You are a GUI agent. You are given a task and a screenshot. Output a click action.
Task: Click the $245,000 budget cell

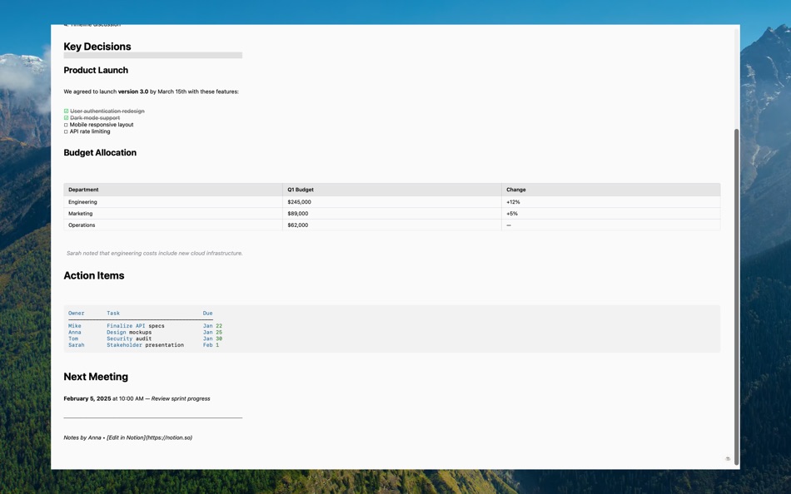(392, 201)
